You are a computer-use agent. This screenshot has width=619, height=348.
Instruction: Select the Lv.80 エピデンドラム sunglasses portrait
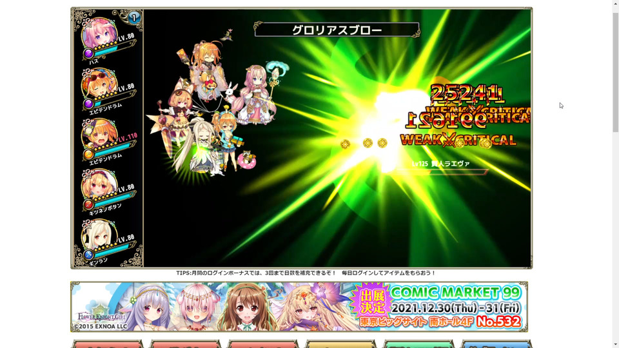coord(99,83)
